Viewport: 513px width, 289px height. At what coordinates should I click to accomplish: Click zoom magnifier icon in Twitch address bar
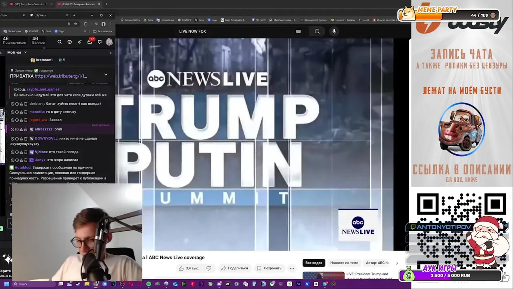coord(69,24)
